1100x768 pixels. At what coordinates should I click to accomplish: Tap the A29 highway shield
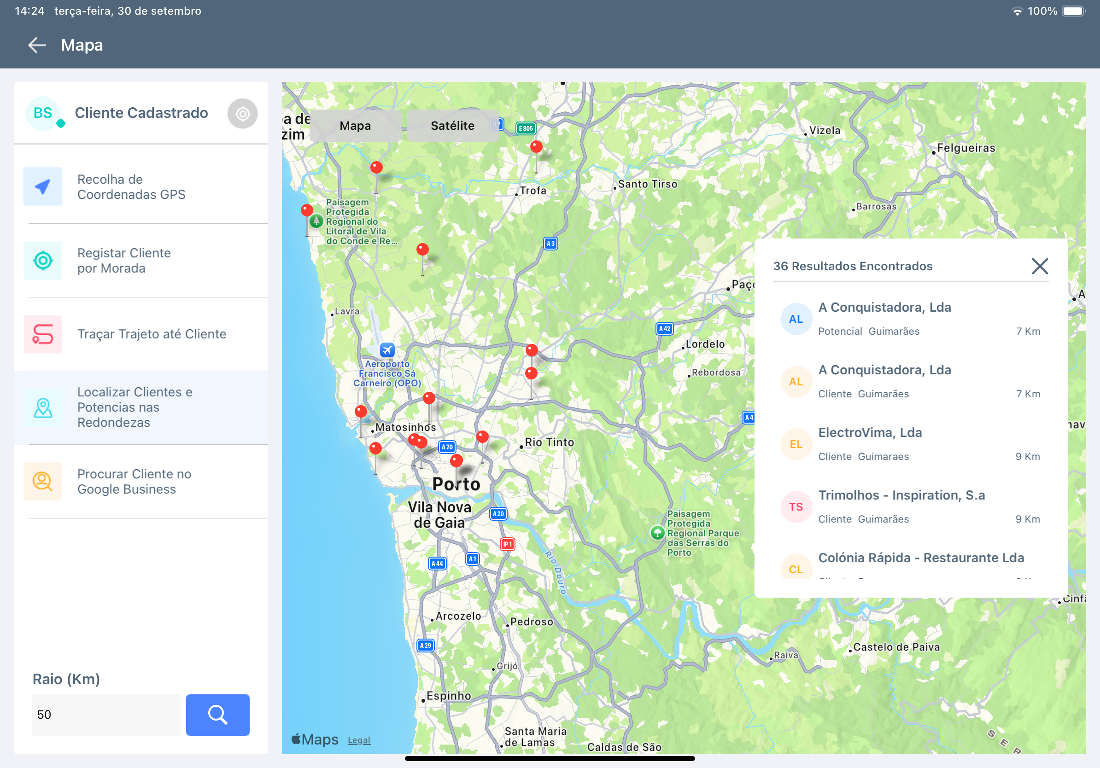(x=426, y=646)
